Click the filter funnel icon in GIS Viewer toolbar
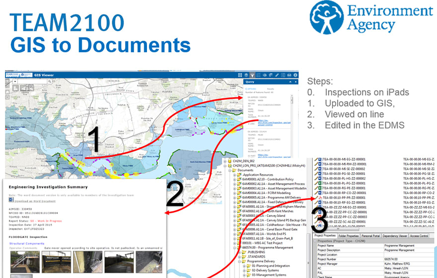Screen dimensions: 437x278 252,75
